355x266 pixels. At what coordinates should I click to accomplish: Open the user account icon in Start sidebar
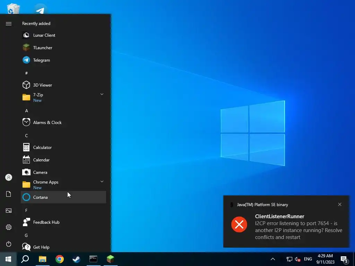tap(9, 177)
